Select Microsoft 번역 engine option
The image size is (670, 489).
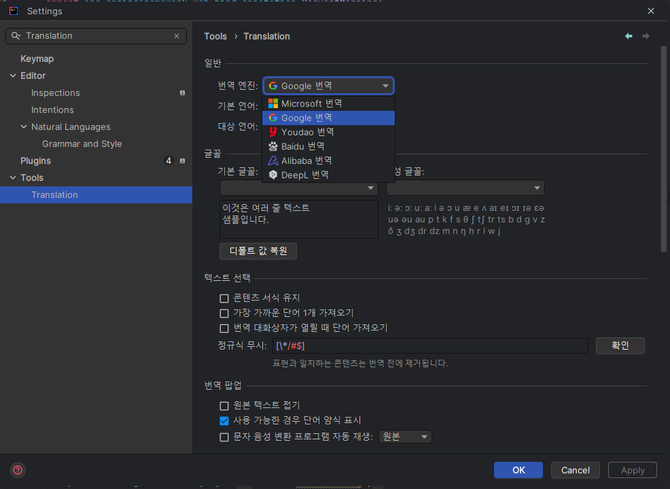coord(328,103)
